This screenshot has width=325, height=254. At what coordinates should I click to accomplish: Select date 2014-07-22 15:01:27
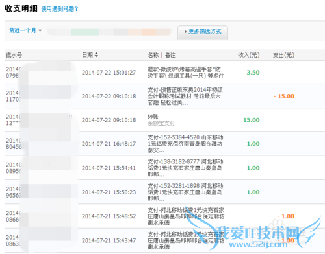pyautogui.click(x=109, y=73)
